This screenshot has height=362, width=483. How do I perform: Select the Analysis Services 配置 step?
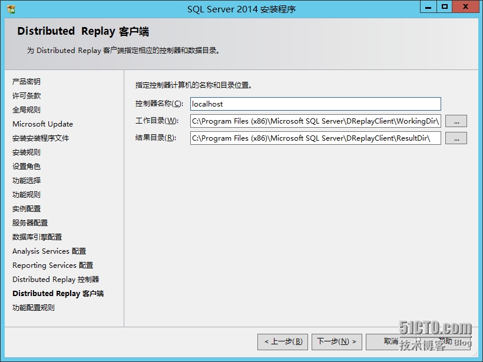point(49,251)
